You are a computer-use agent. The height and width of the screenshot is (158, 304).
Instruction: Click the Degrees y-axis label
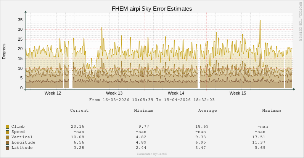(4, 51)
